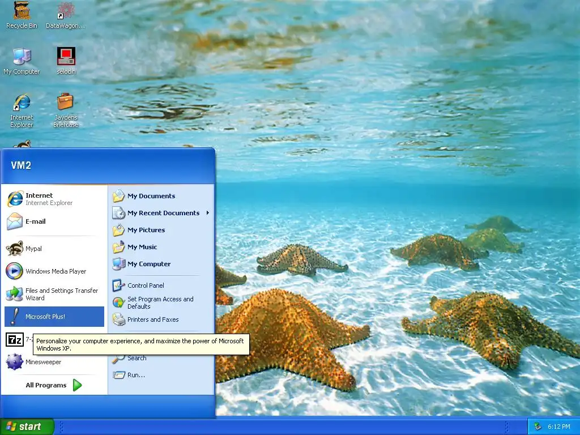Open Printers and Faxes
This screenshot has width=580, height=435.
(x=161, y=319)
